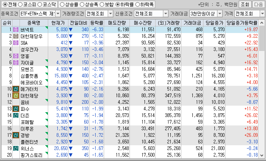Viewport: 266px width, 161px height.
Task: Click the down arrow in 꿈비 row
Action: pyautogui.click(x=71, y=102)
